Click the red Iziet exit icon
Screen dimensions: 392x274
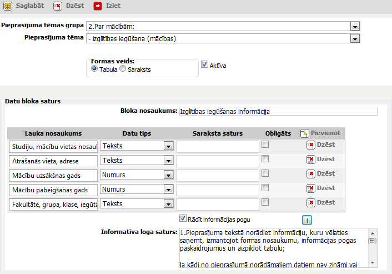point(98,6)
